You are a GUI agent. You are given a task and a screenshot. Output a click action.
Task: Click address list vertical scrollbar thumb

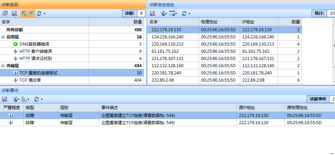click(x=334, y=45)
